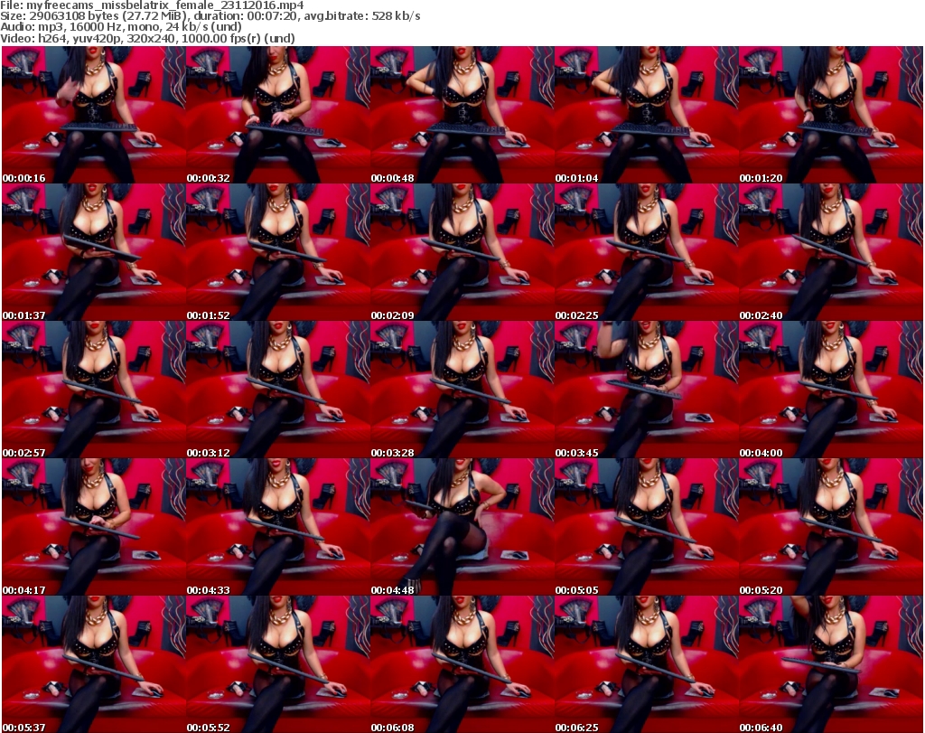Select the thumbnail stamped 00:02:57
The height and width of the screenshot is (733, 925).
point(94,390)
